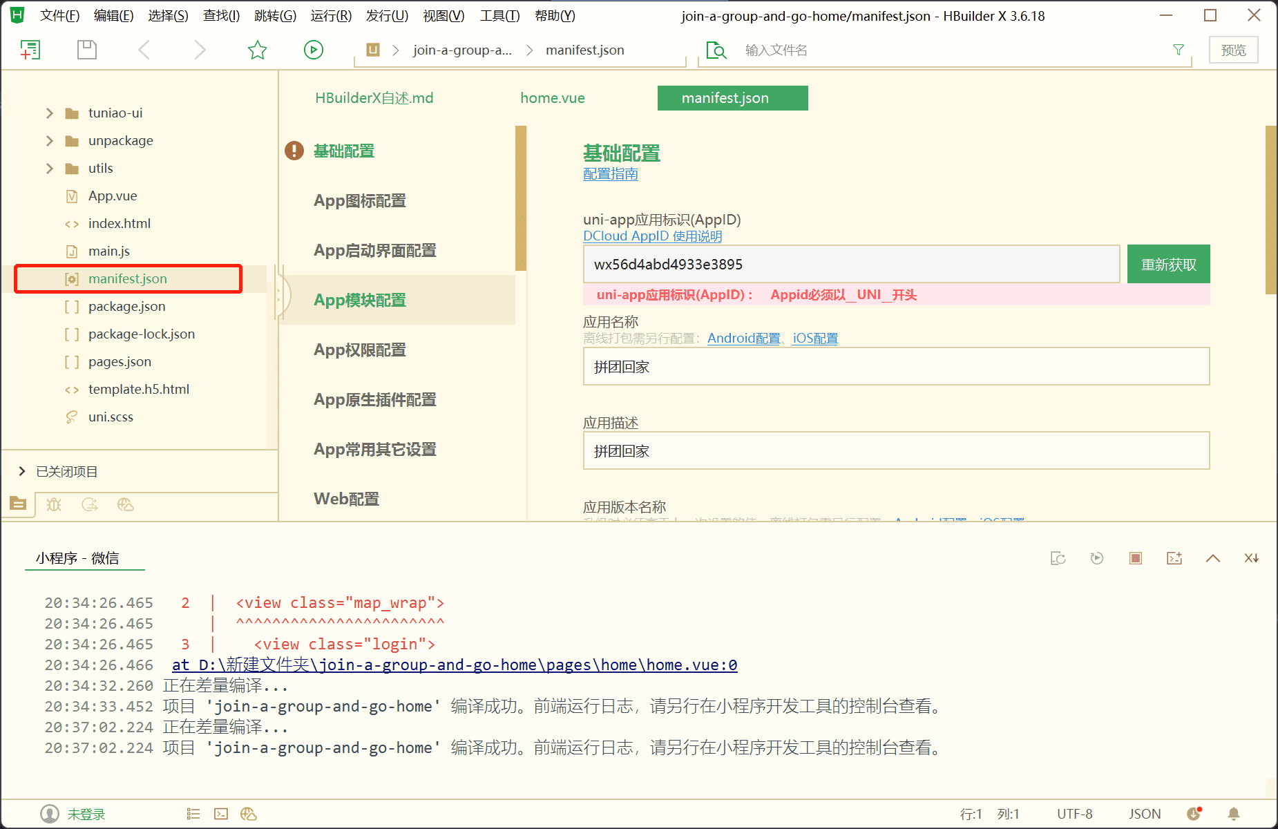Select the App启动界面配置 section
The height and width of the screenshot is (829, 1278).
click(375, 251)
